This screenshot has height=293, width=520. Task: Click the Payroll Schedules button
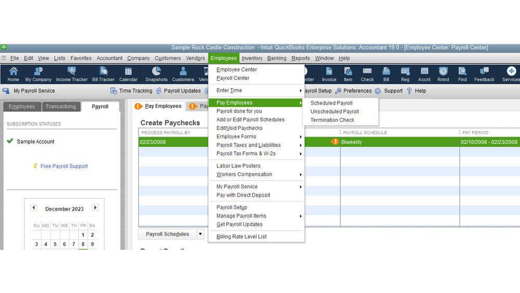[x=168, y=234]
